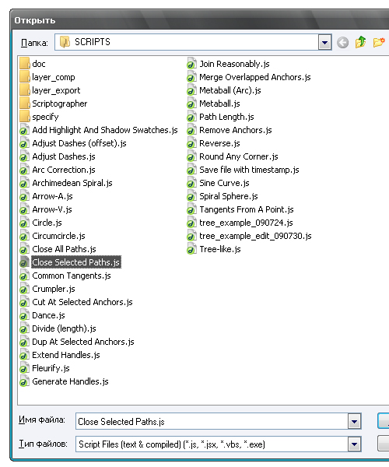Click the Tree-like.js file icon
Screen dimensions: 389x467
[x=191, y=249]
